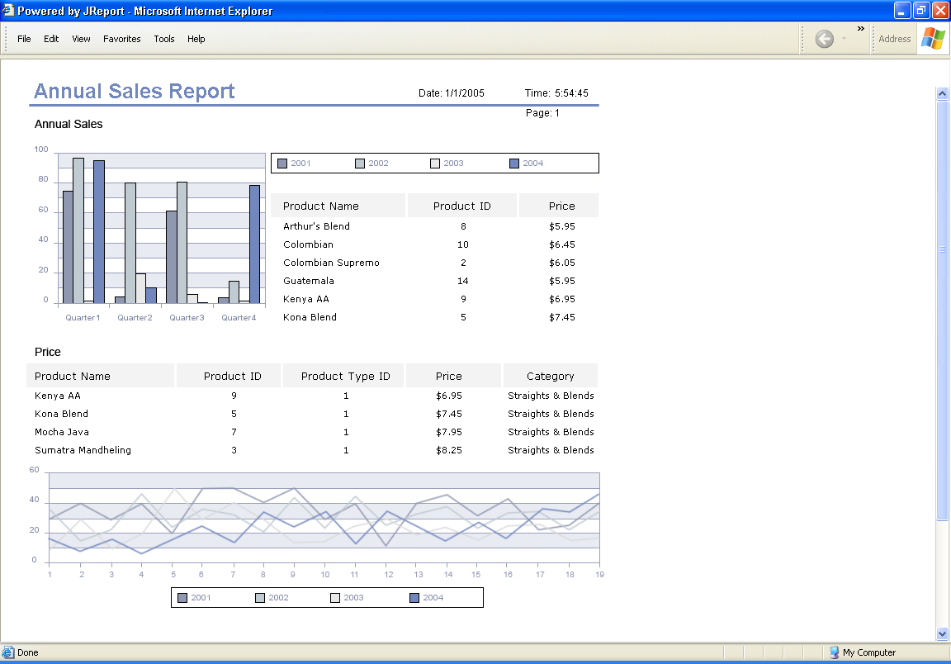The height and width of the screenshot is (664, 951).
Task: Expand the toolbar overflow chevron
Action: click(x=861, y=29)
